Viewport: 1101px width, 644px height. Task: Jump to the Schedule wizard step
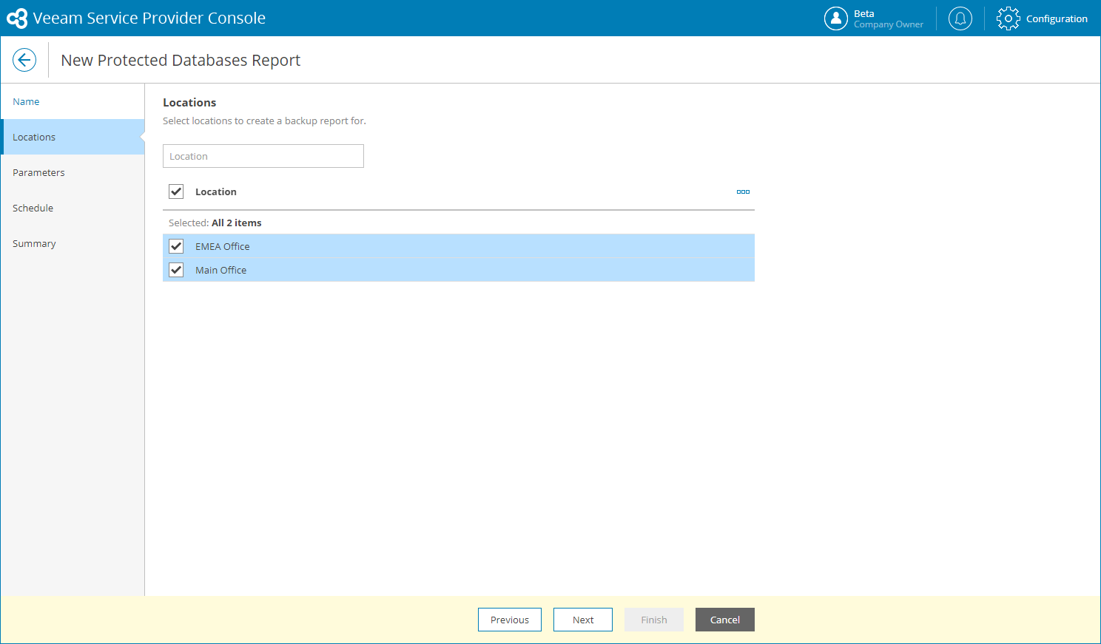click(x=73, y=208)
